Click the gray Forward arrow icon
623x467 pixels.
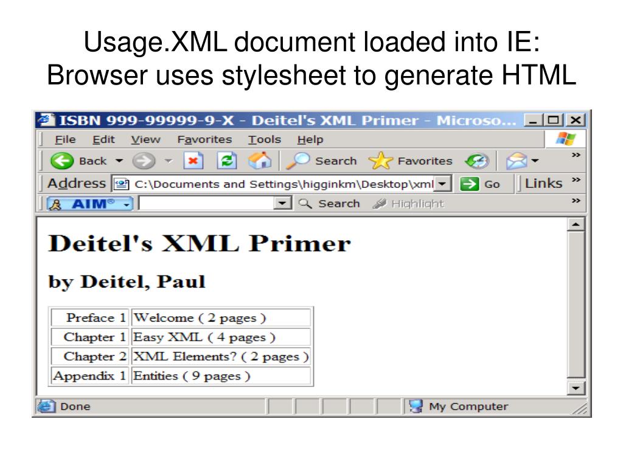[x=144, y=161]
